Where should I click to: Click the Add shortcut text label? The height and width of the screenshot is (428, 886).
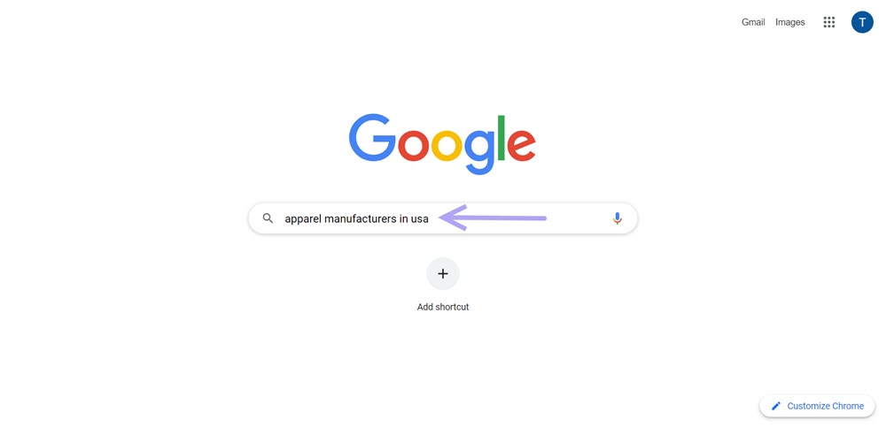[443, 307]
